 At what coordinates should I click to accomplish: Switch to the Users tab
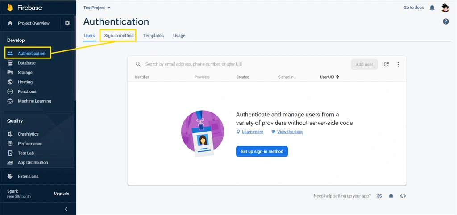[89, 36]
